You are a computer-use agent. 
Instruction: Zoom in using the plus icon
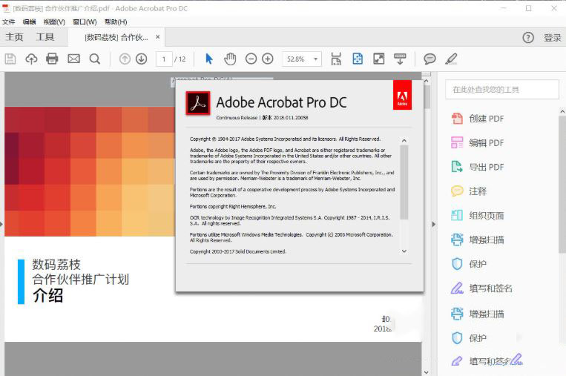pyautogui.click(x=268, y=59)
